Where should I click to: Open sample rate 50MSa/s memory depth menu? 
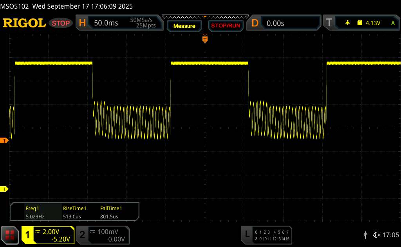143,23
